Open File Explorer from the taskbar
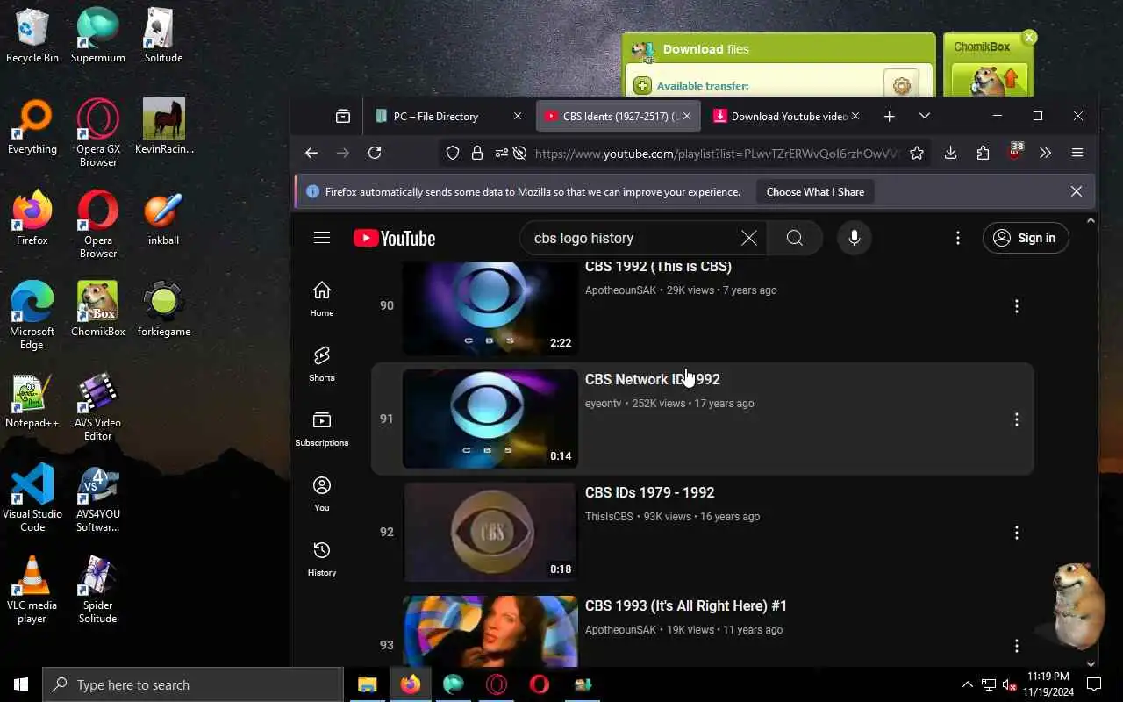1123x702 pixels. (x=367, y=684)
